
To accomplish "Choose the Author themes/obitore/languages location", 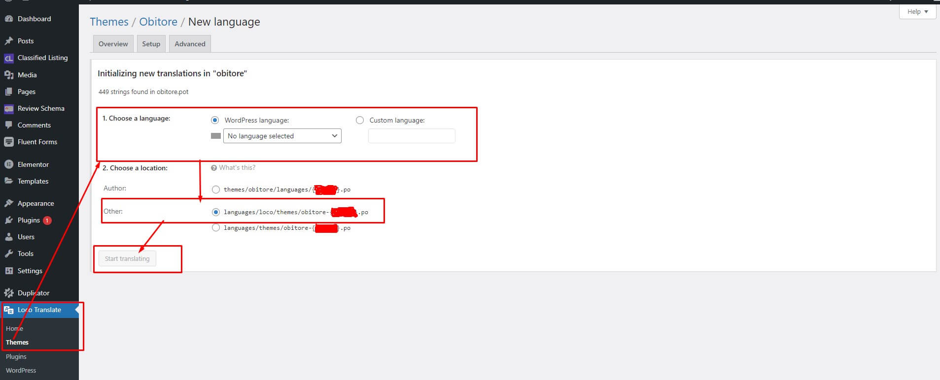I will point(216,190).
